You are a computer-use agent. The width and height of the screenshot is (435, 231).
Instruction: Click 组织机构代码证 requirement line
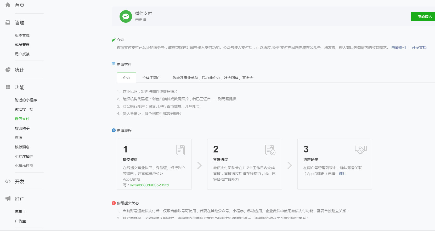click(x=177, y=99)
